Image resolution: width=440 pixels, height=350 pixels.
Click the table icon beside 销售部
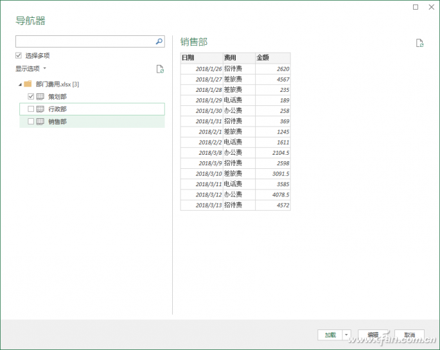coord(40,121)
